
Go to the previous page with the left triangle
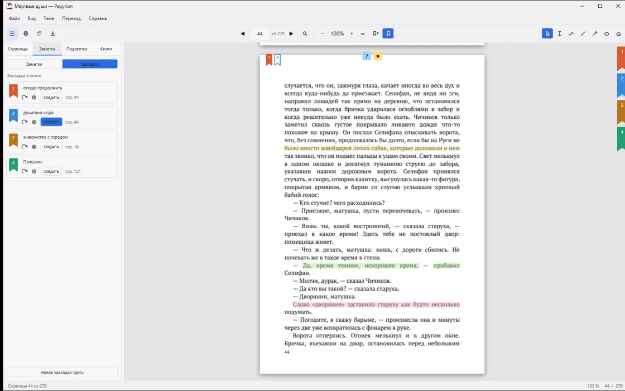point(242,34)
